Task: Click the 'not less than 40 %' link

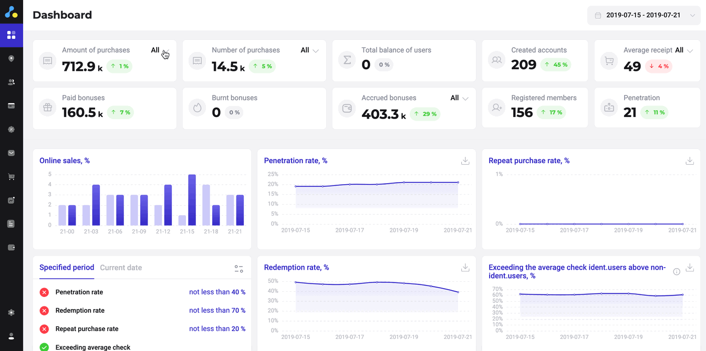Action: pos(217,292)
